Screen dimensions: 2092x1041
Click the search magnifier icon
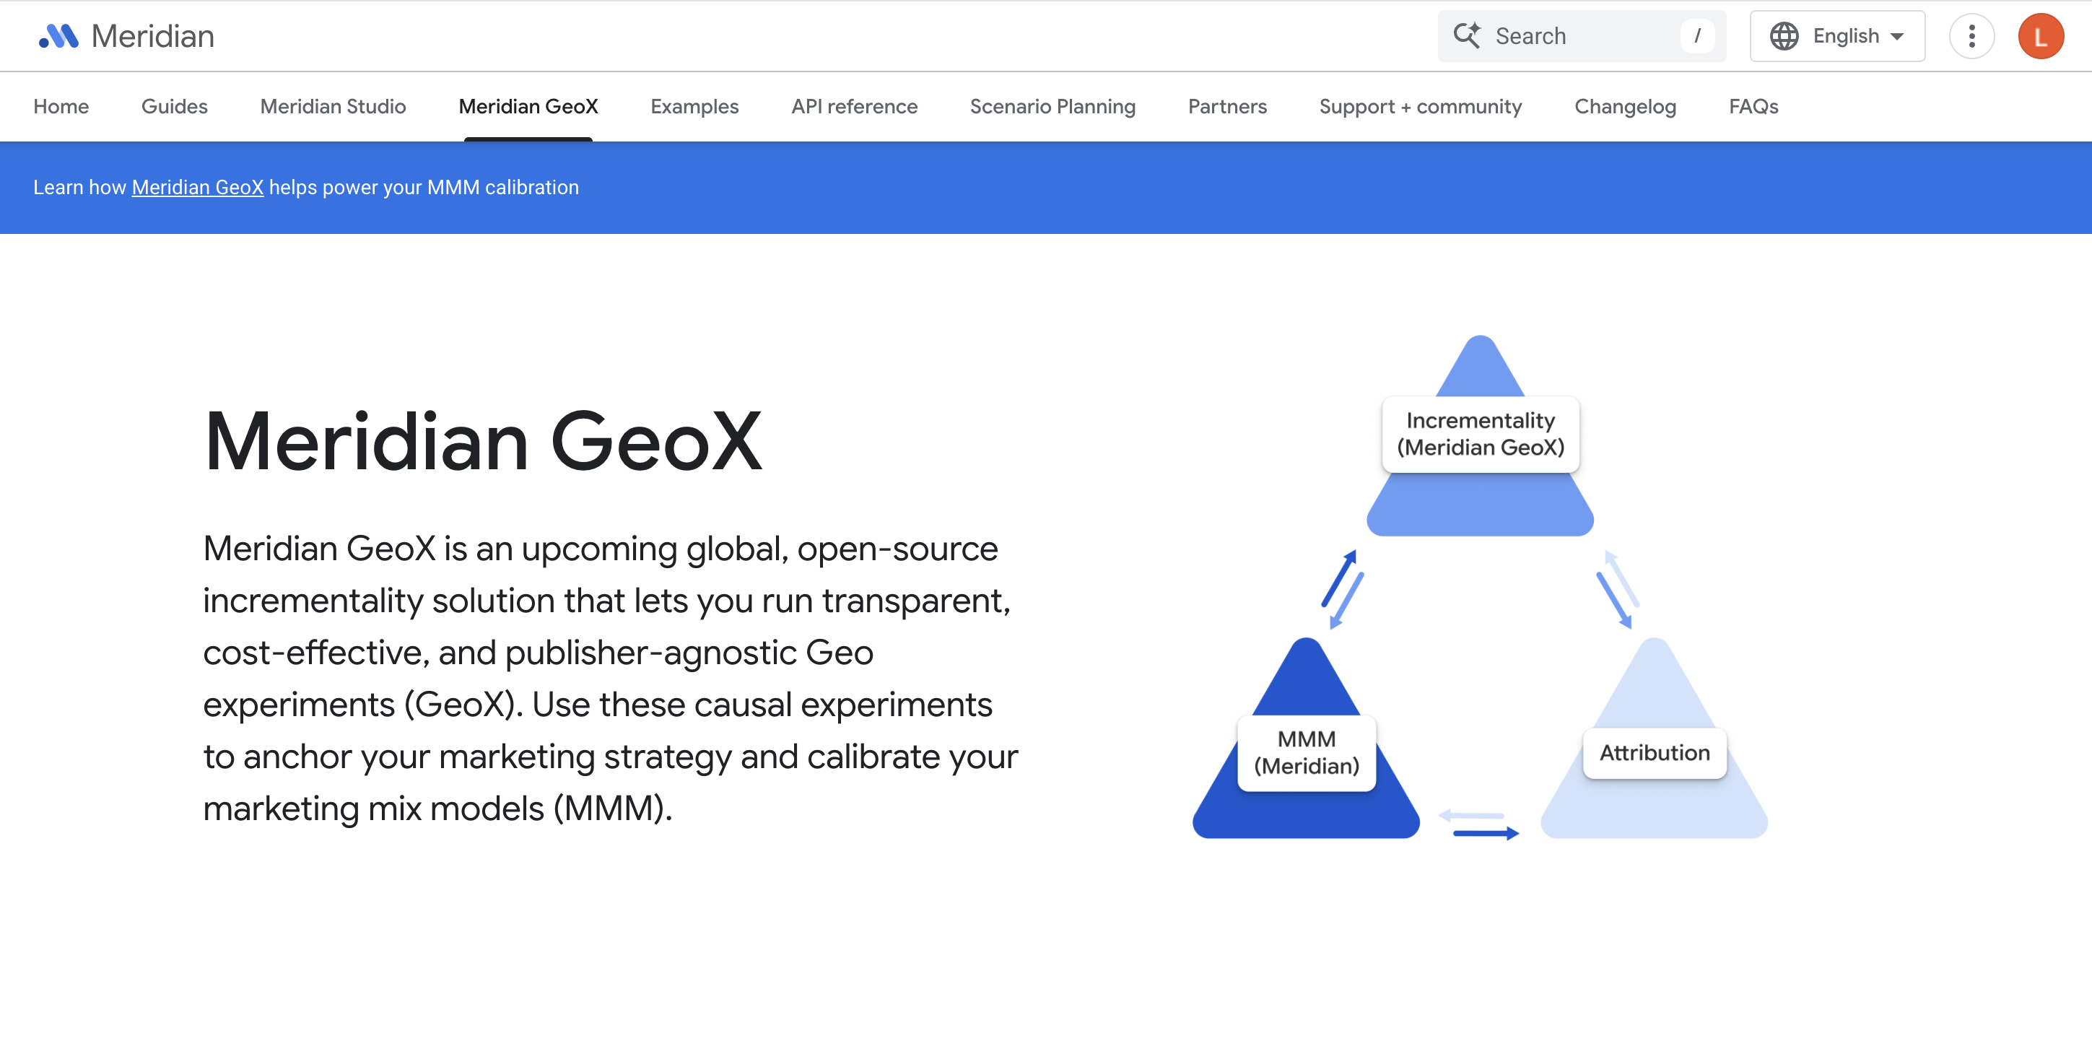(1467, 35)
